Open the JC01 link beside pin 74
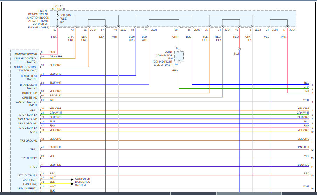Image resolution: width=317 pixels, height=195 pixels. [x=227, y=30]
